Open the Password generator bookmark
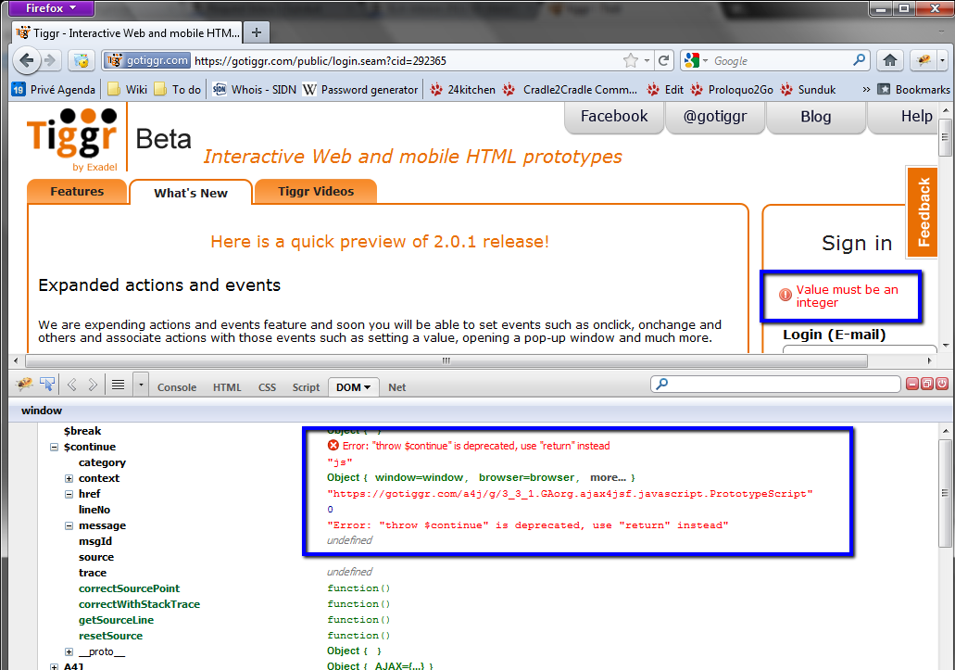 pyautogui.click(x=360, y=90)
